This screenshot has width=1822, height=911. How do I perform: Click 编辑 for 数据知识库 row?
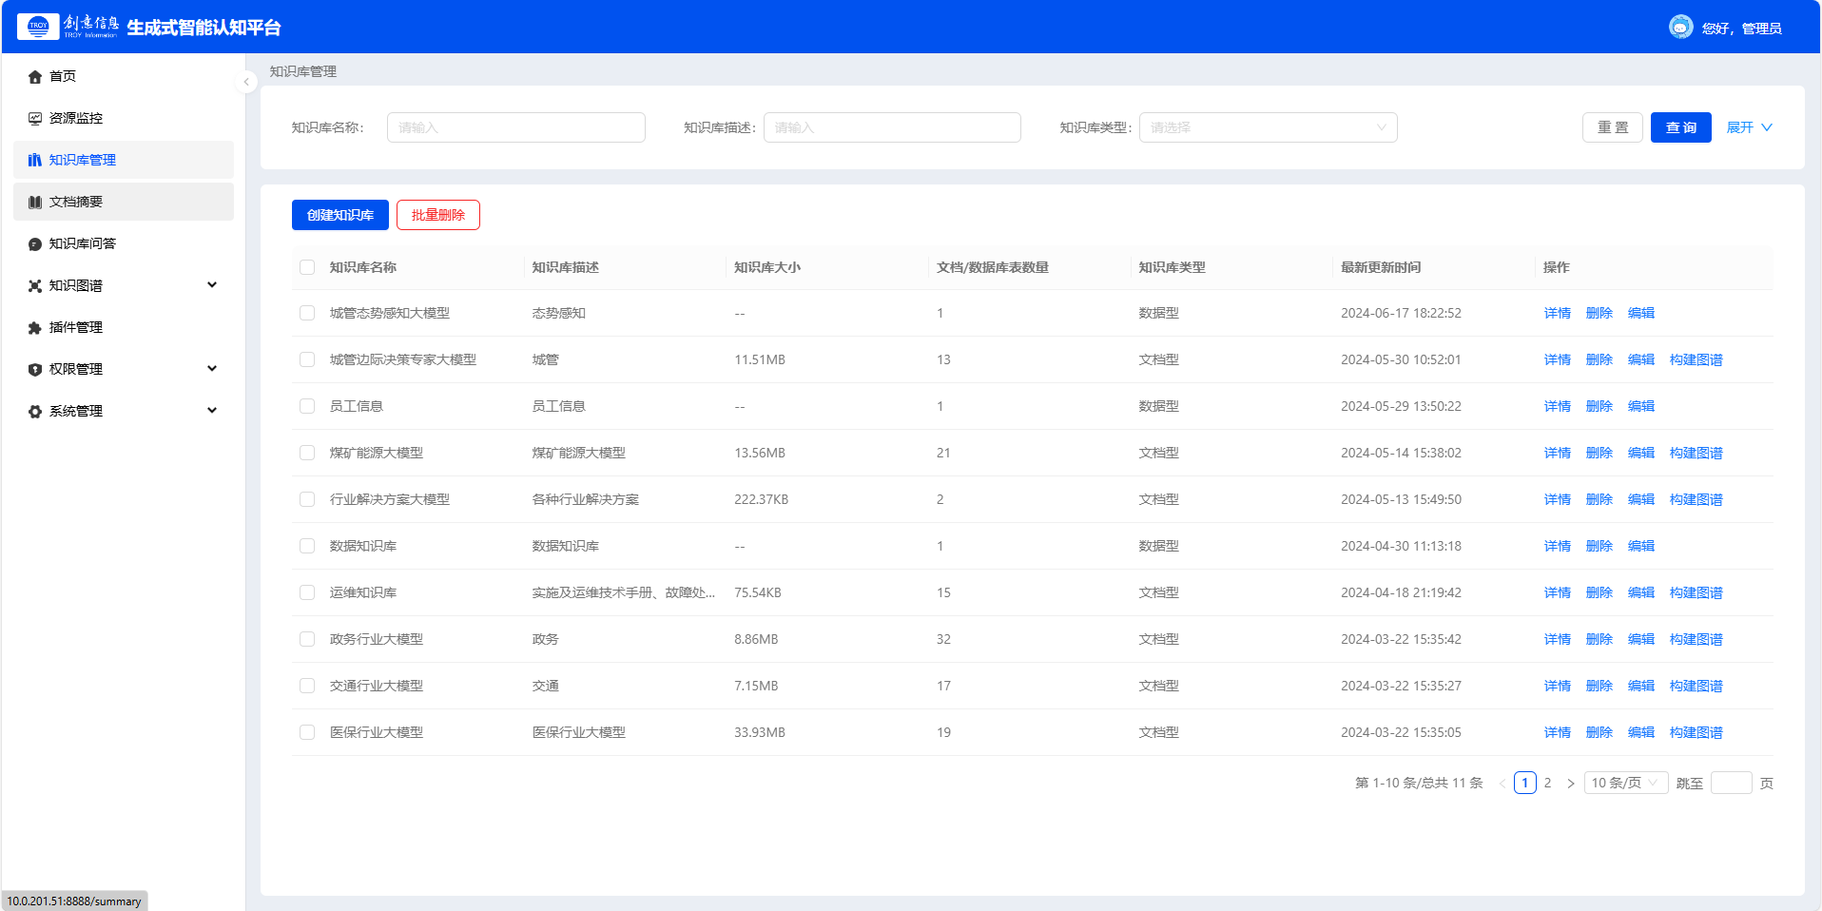1641,546
